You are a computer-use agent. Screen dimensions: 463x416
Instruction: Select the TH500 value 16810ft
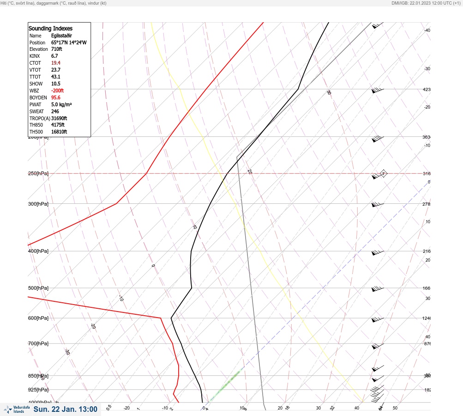(59, 132)
